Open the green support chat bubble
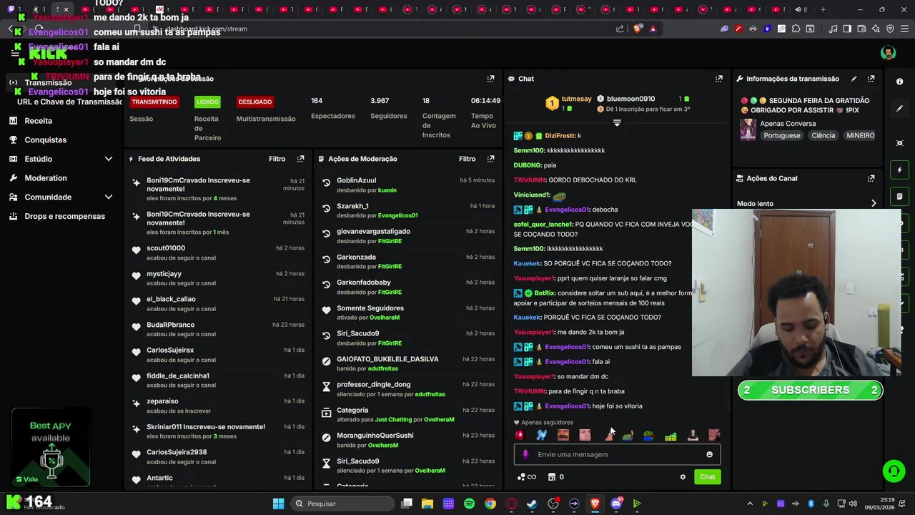 (894, 471)
